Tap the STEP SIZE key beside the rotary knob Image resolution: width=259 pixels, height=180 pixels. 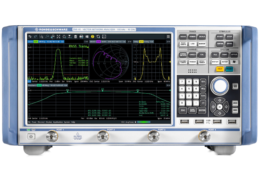235,86
